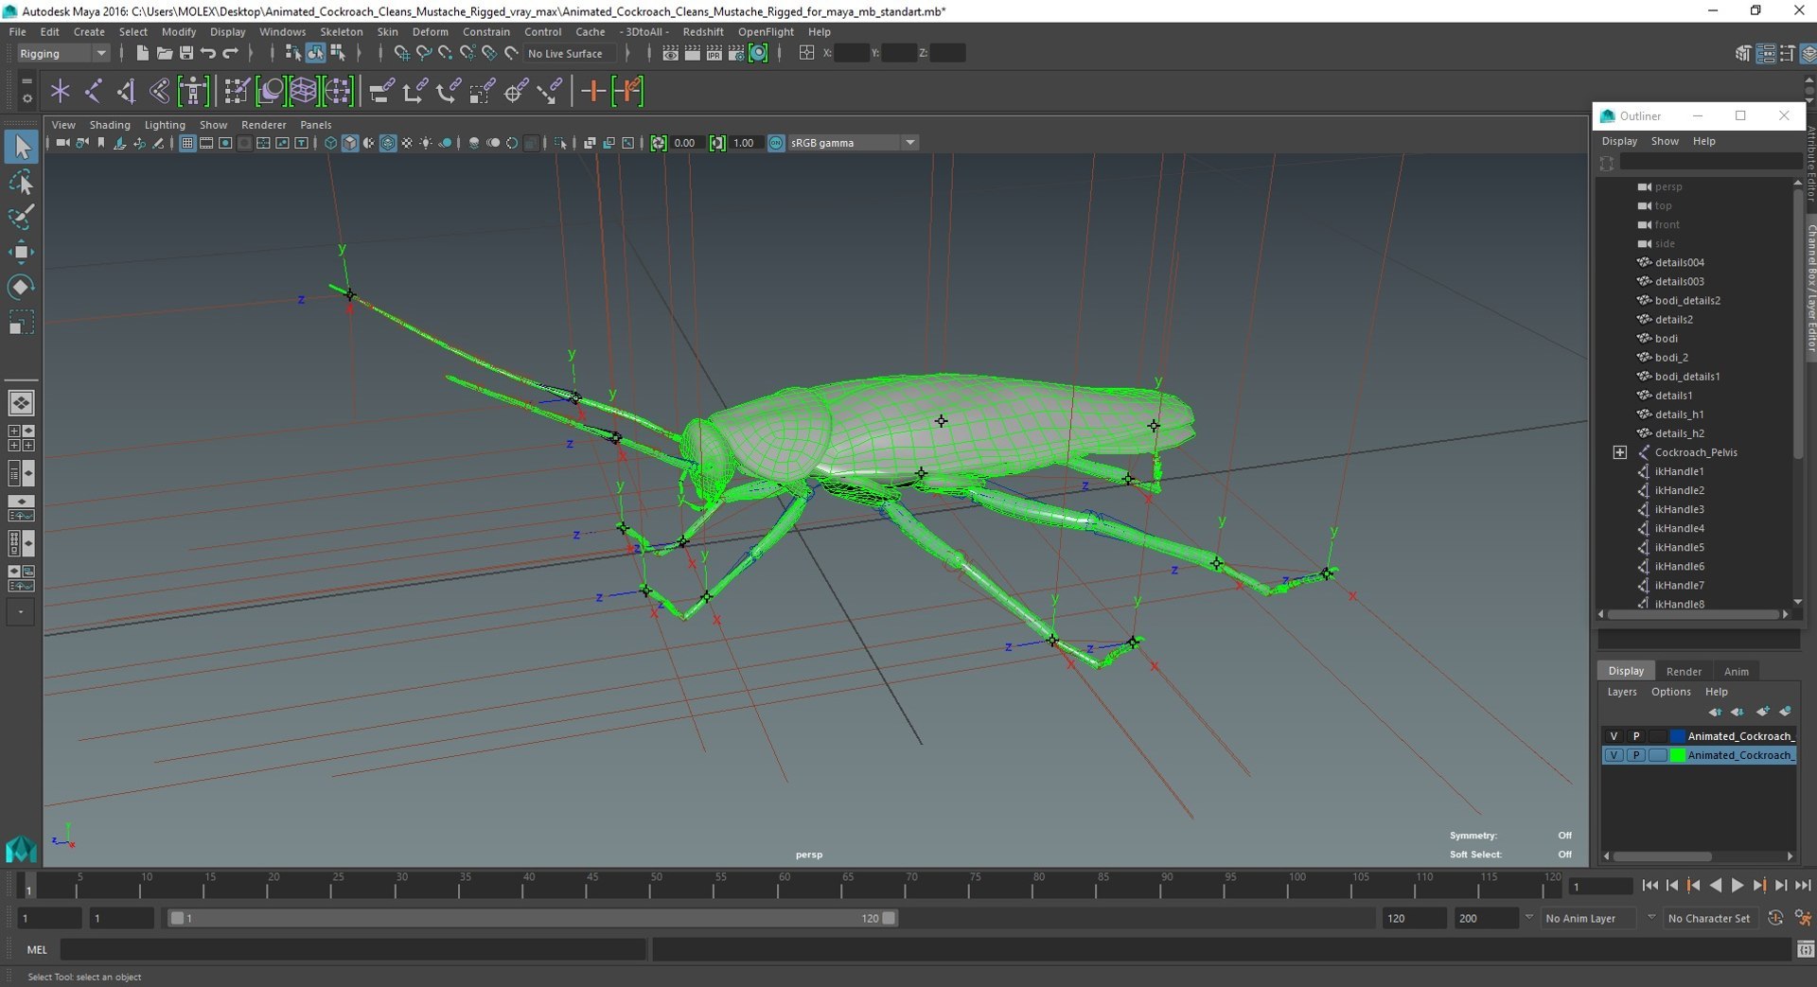Open the Rigging menu set dropdown
This screenshot has height=987, width=1817.
(63, 53)
